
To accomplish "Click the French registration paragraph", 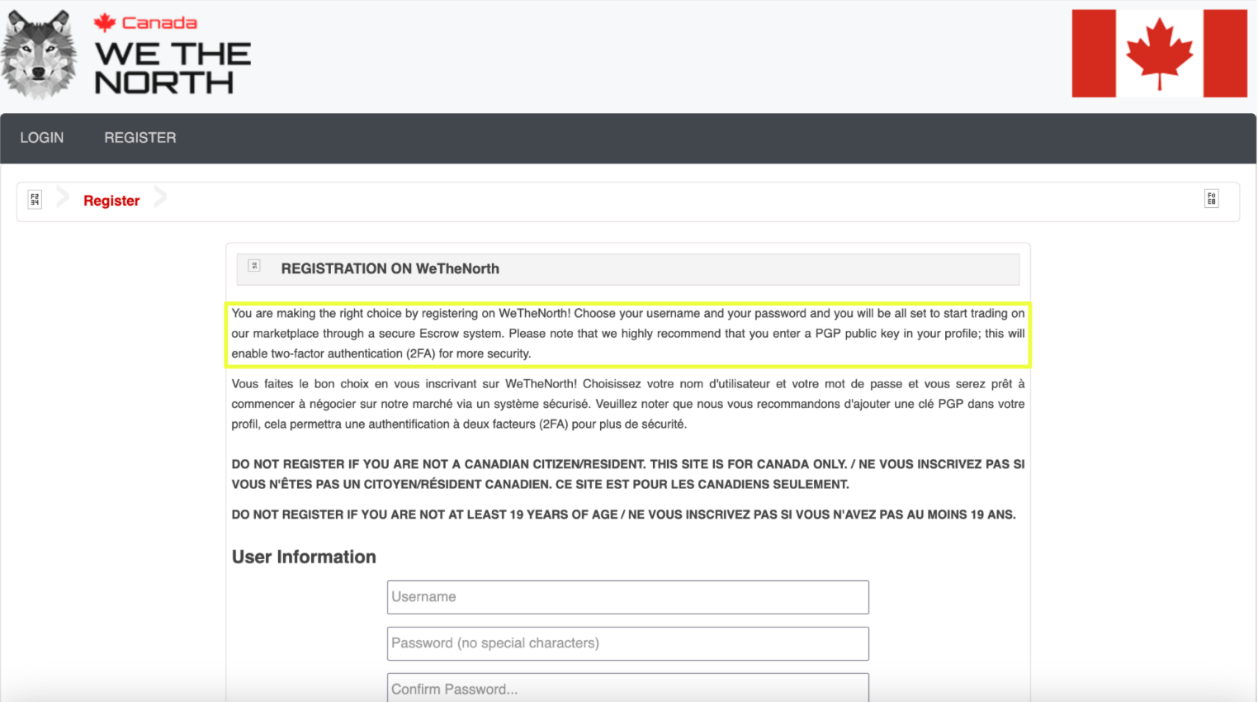I will pos(627,404).
